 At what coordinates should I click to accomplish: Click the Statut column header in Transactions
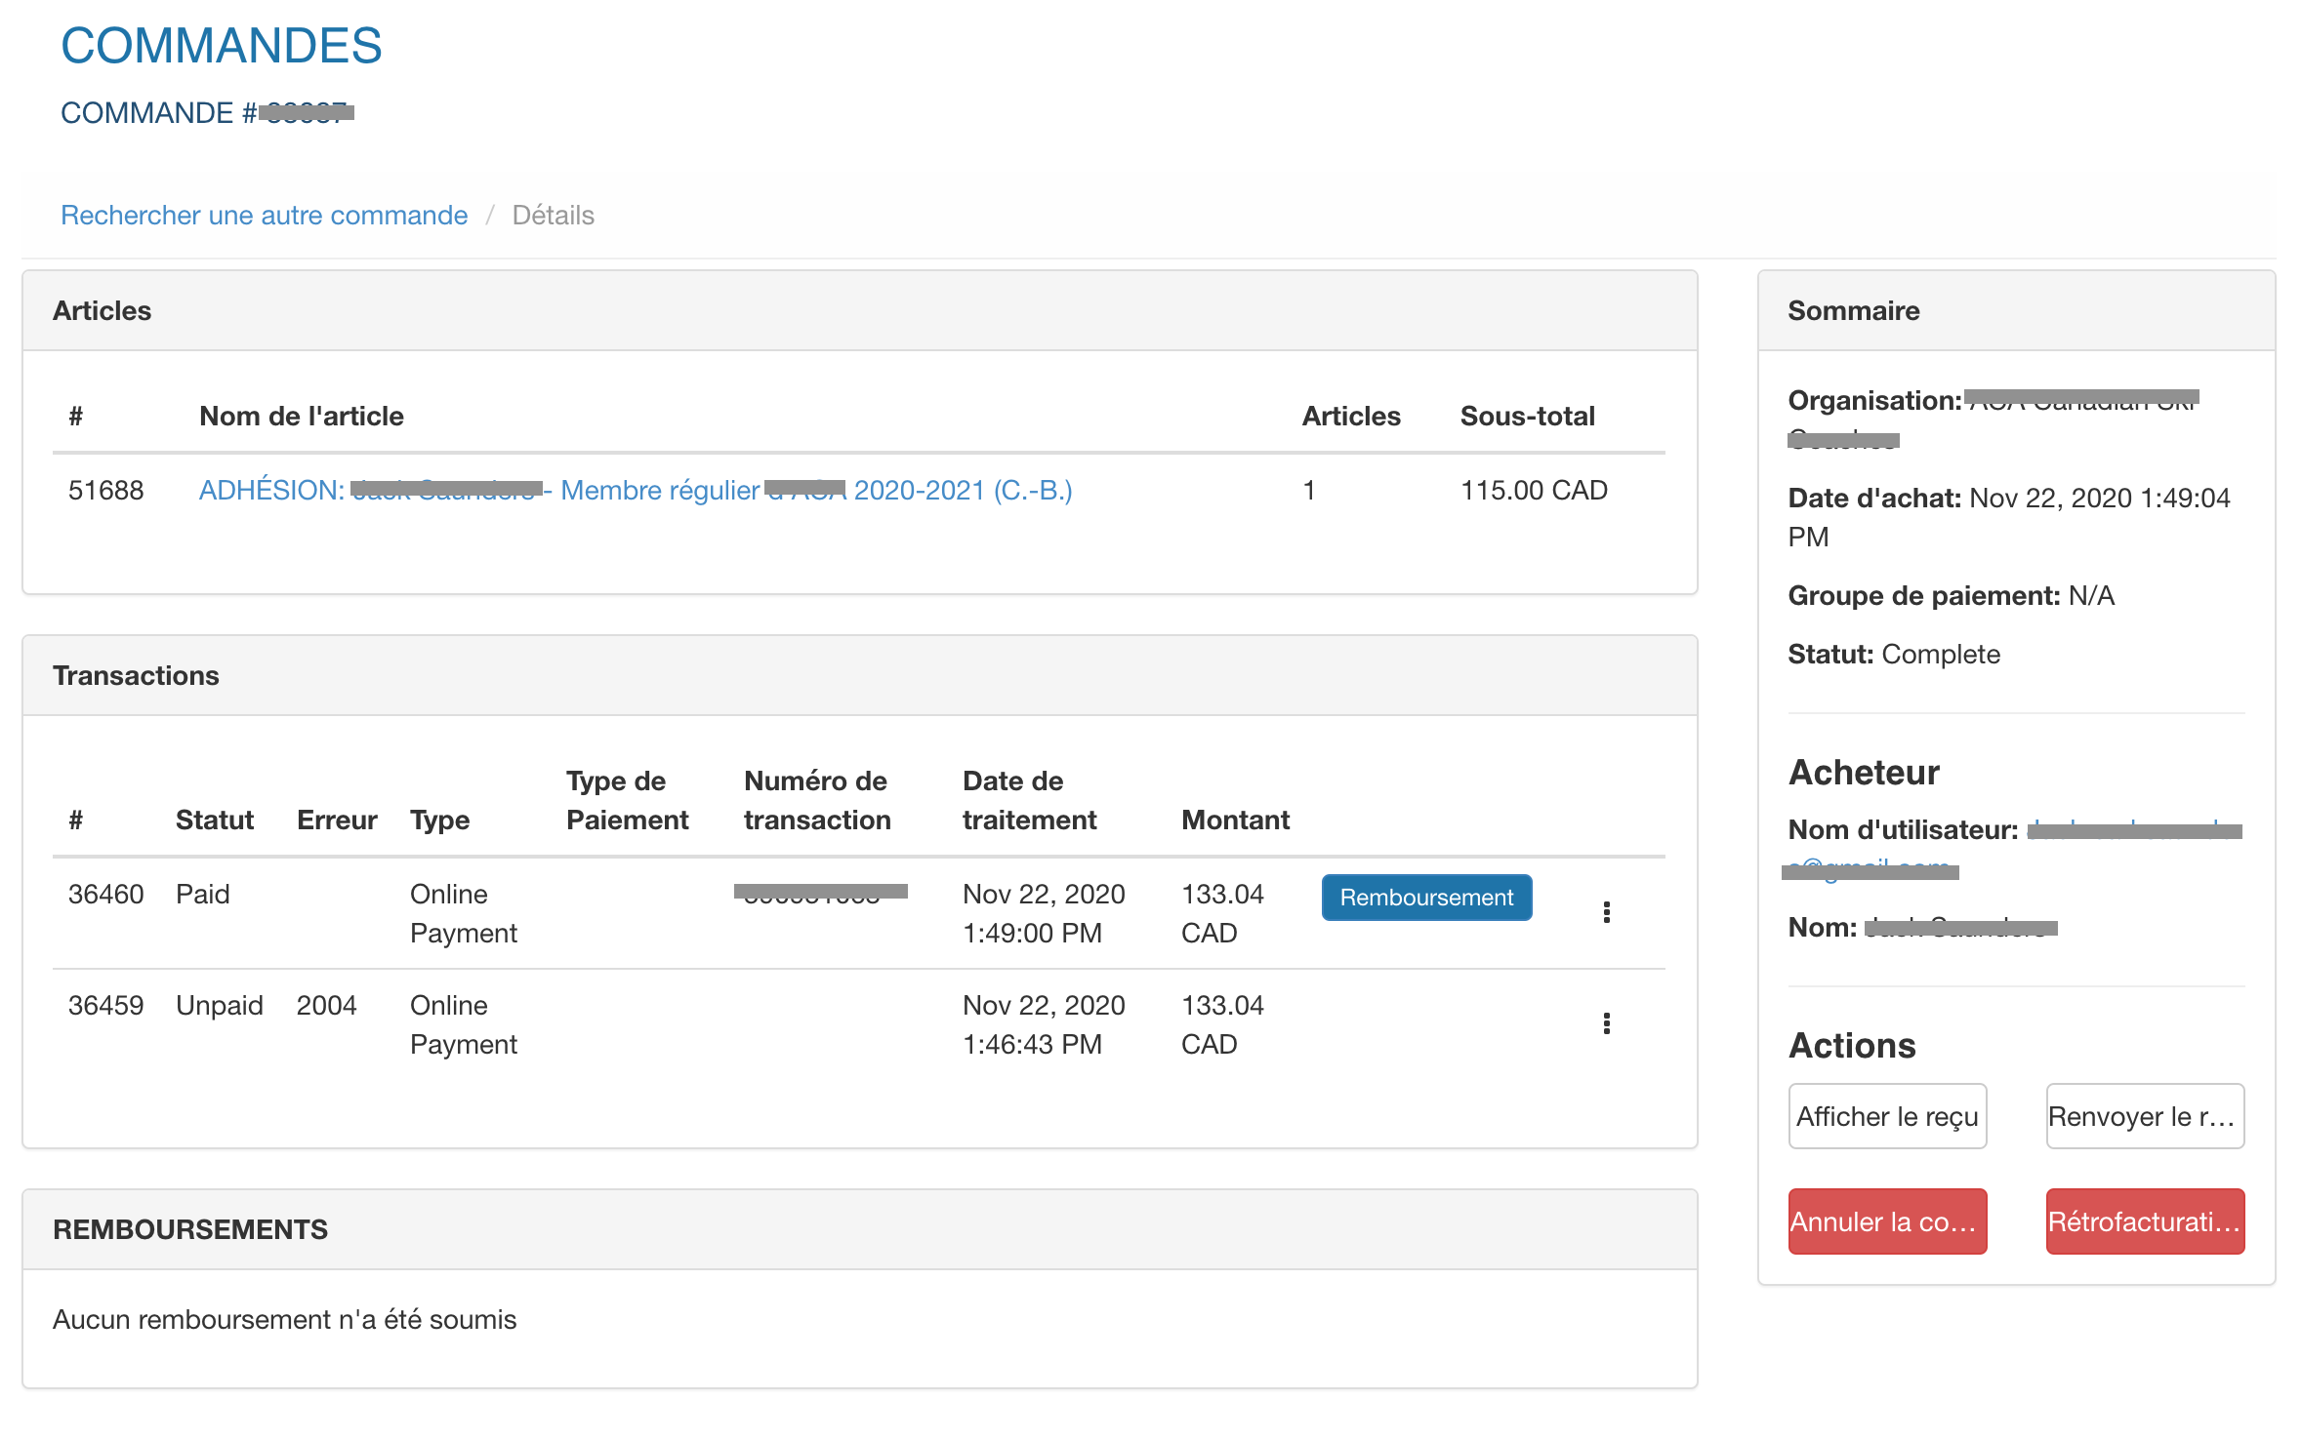(214, 820)
